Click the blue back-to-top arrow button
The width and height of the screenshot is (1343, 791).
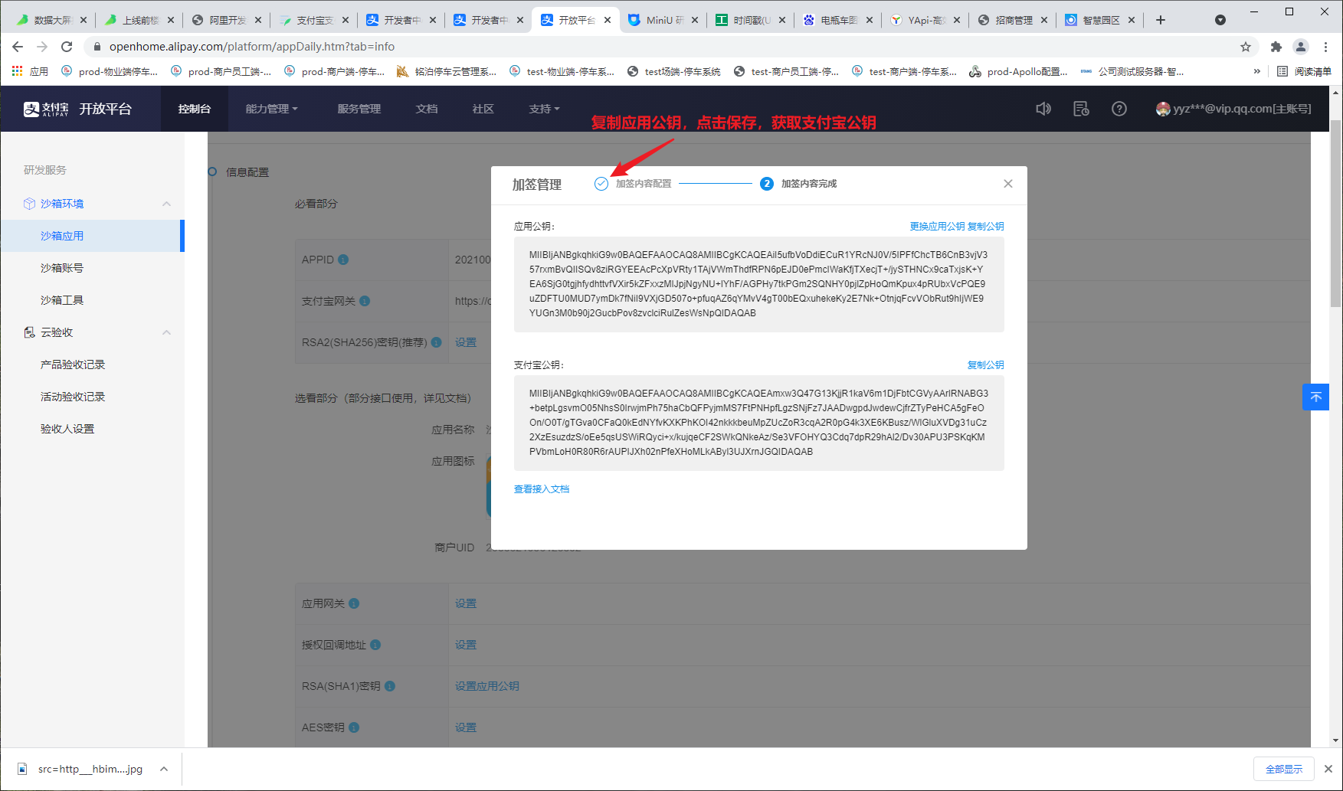[1315, 397]
